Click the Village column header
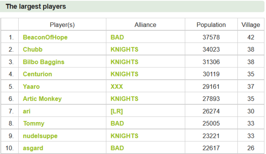This screenshot has height=154, width=266. coord(251,25)
